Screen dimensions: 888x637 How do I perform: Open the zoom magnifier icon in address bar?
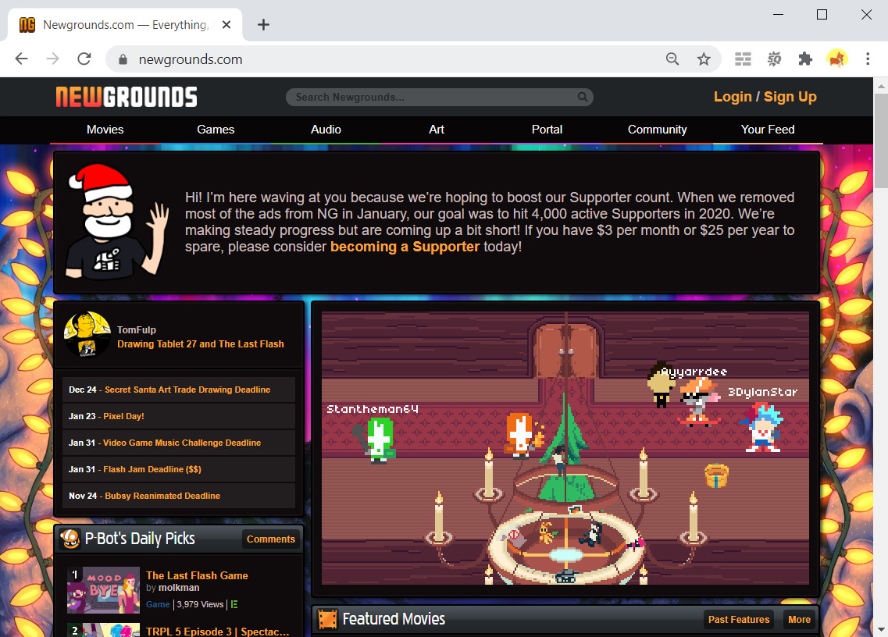click(x=672, y=59)
